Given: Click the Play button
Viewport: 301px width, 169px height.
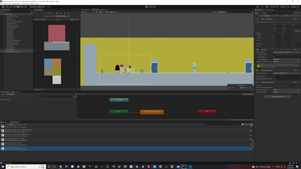Looking at the screenshot, I should coord(147,7).
